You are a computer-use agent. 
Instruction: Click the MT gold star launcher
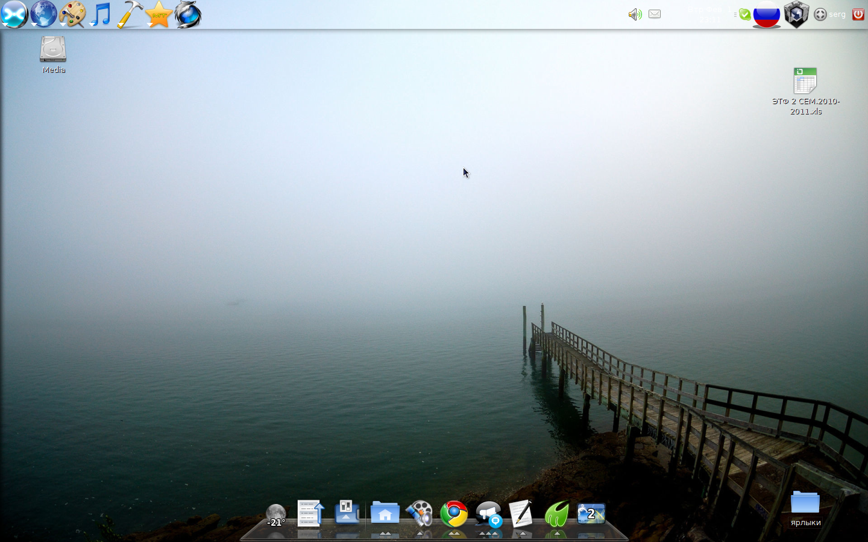tap(159, 14)
